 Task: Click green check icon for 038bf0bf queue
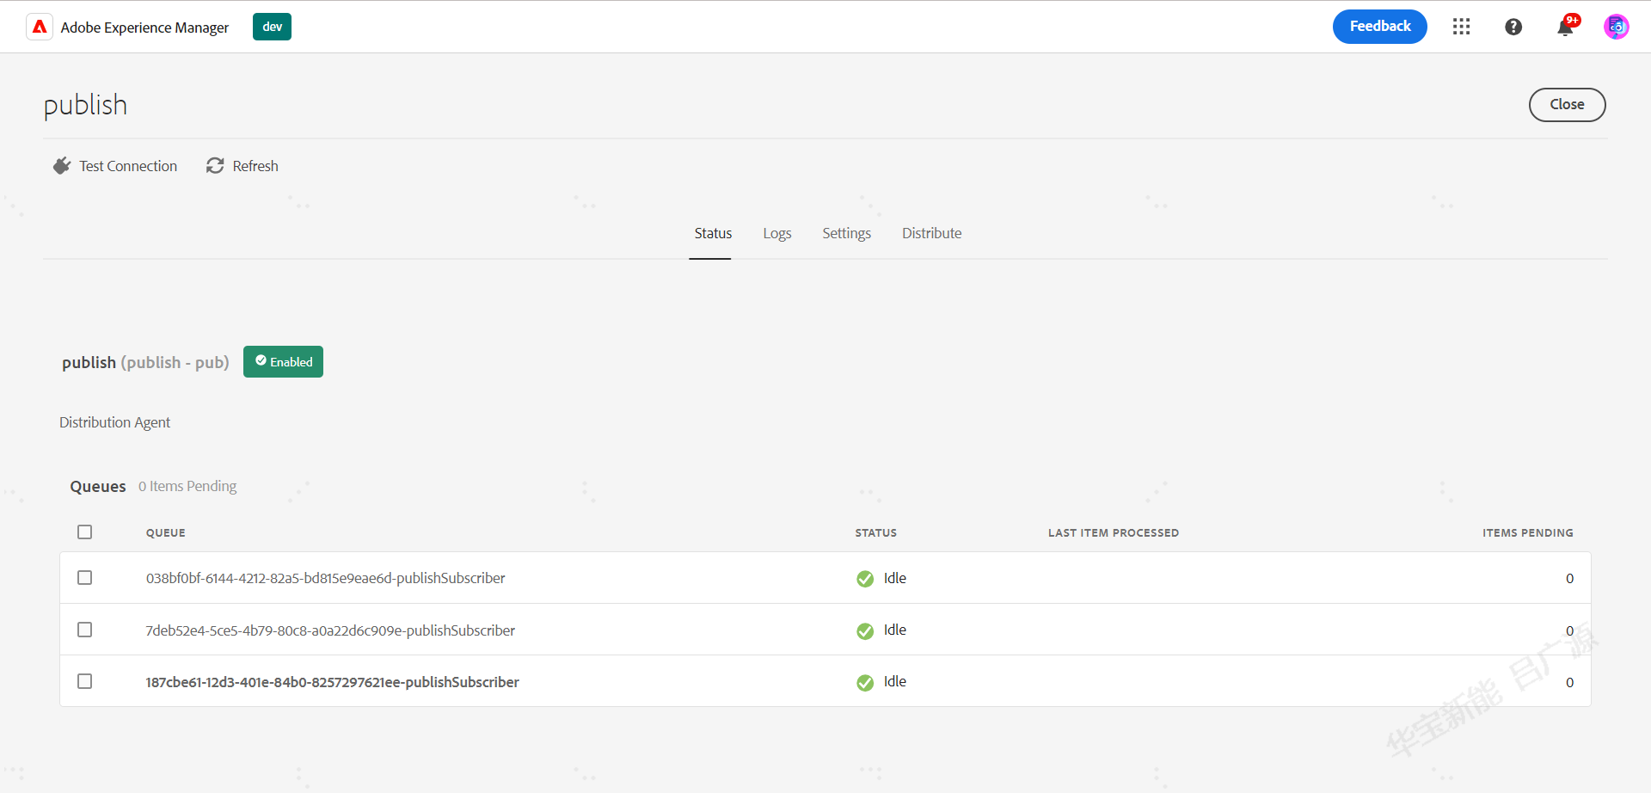[x=865, y=579]
